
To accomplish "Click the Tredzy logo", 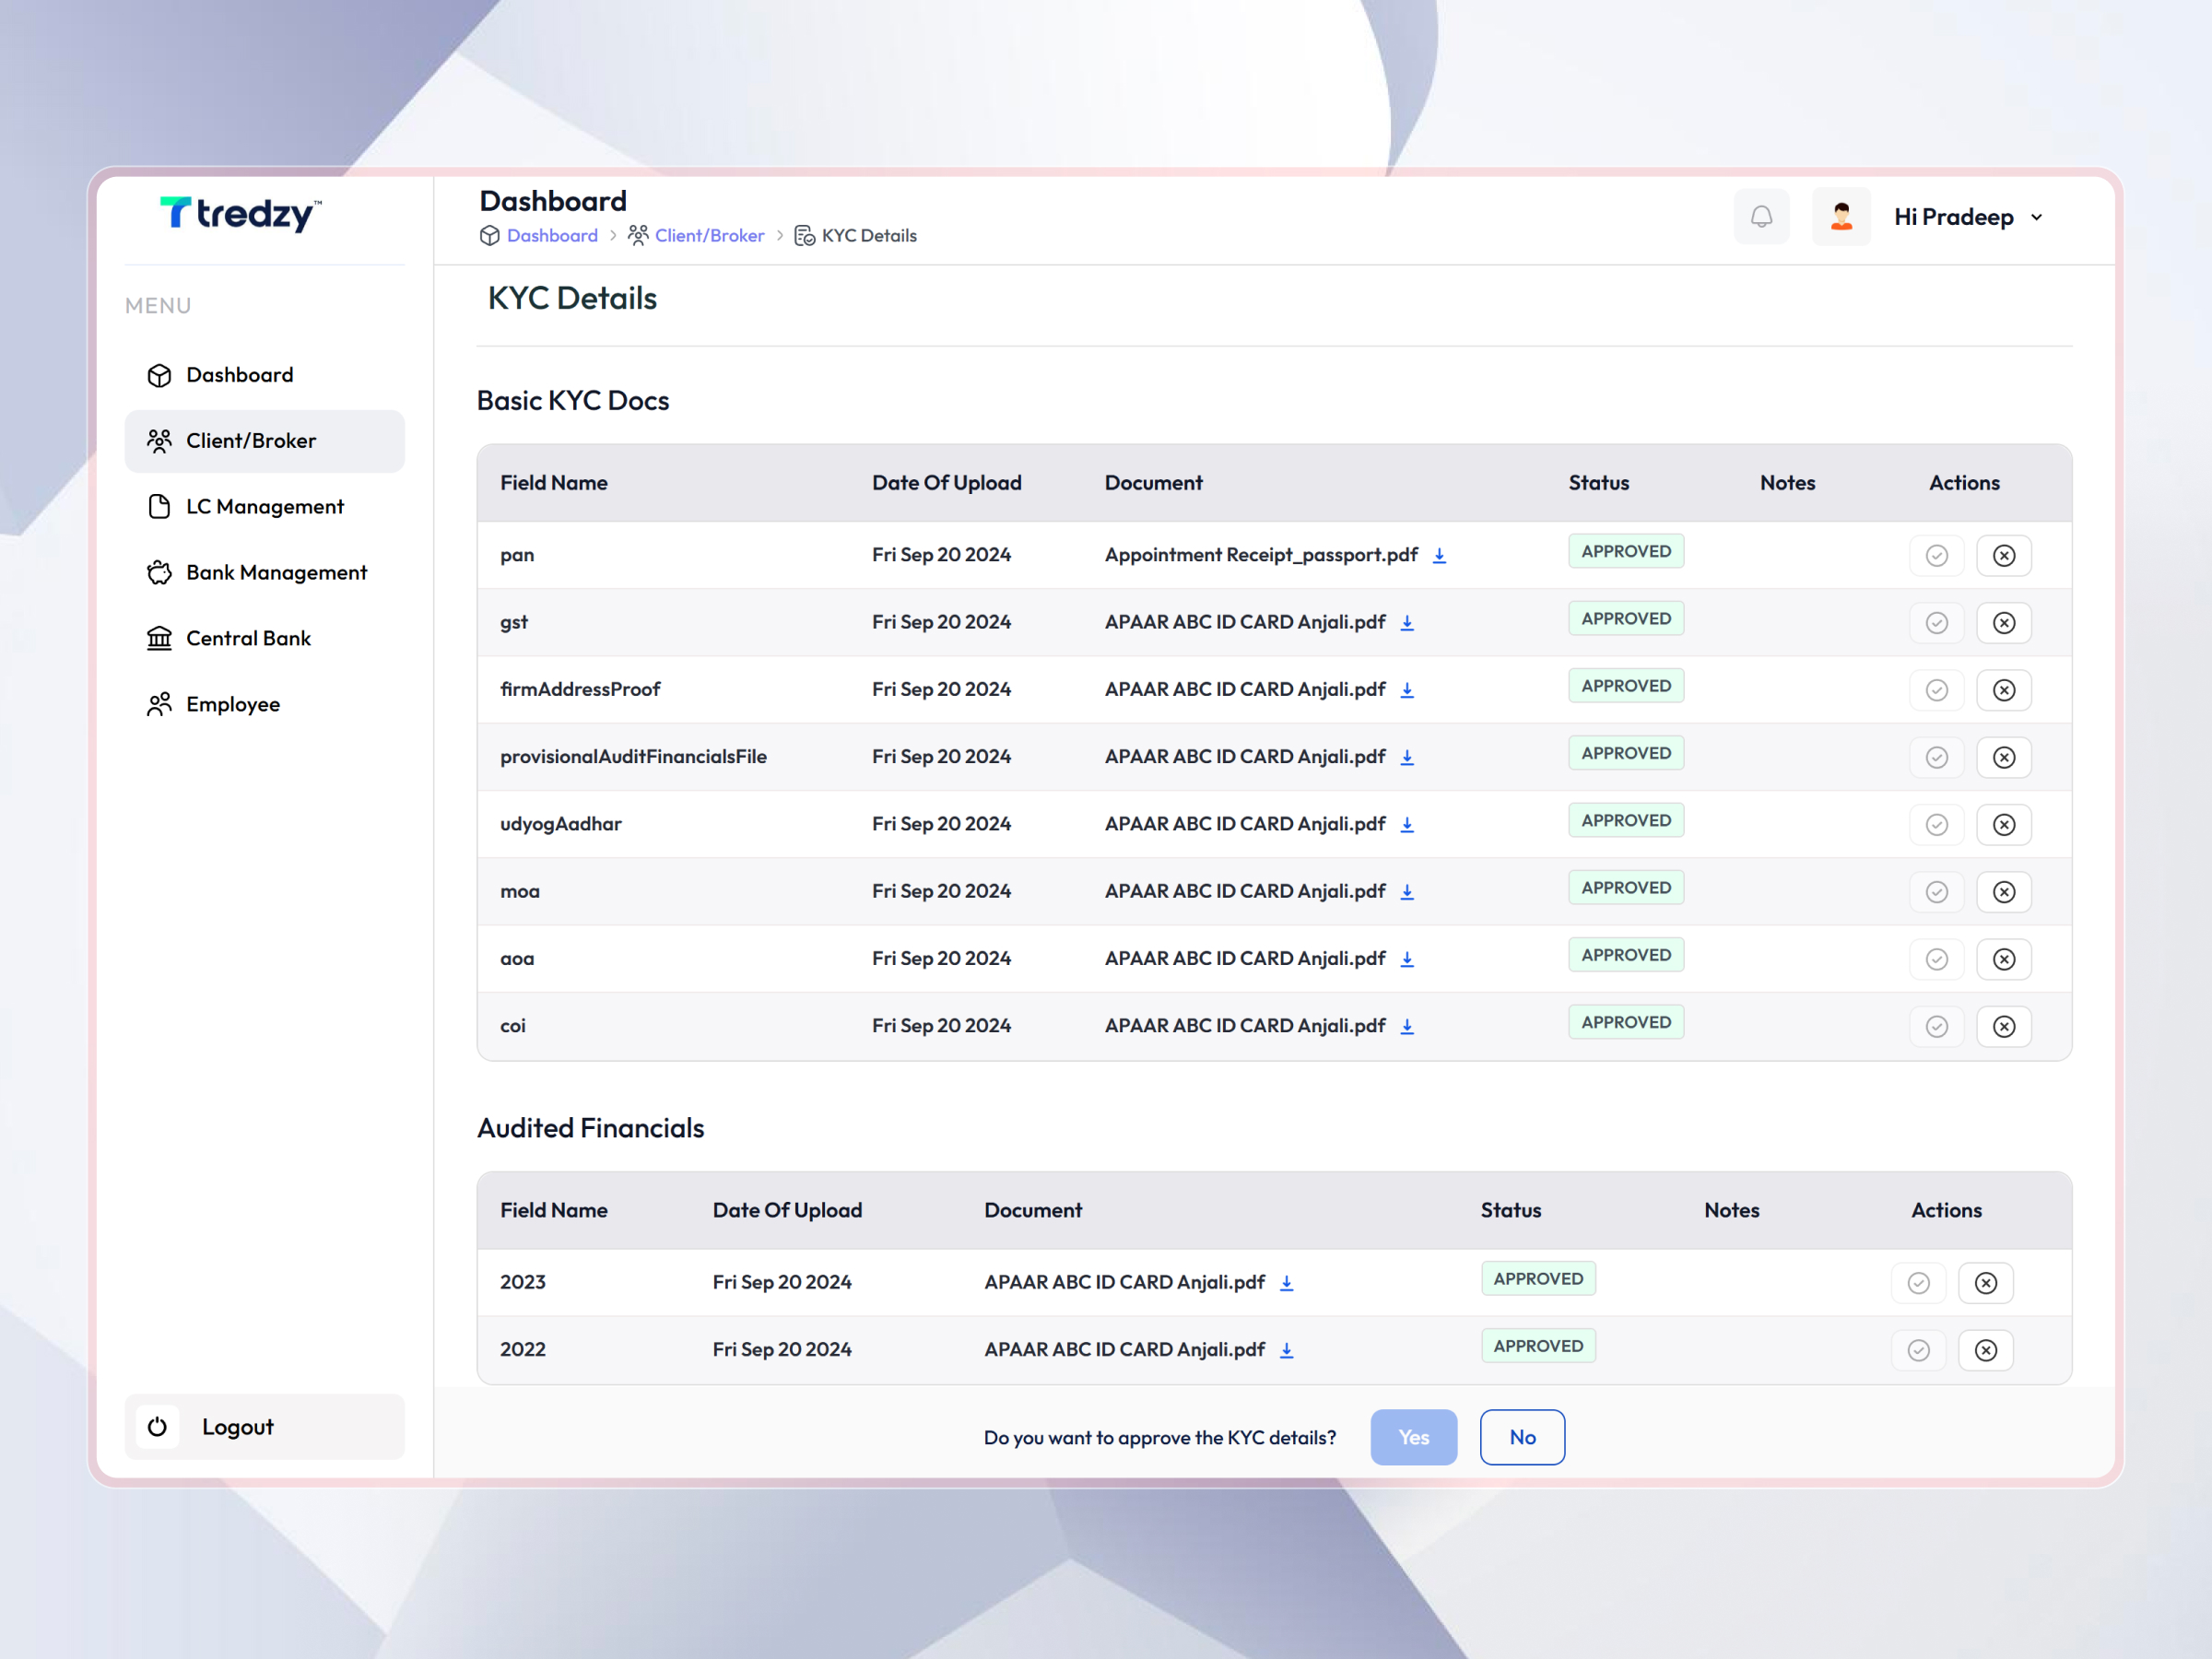I will coord(240,214).
